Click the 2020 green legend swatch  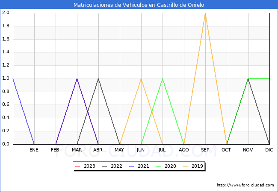[159, 166]
